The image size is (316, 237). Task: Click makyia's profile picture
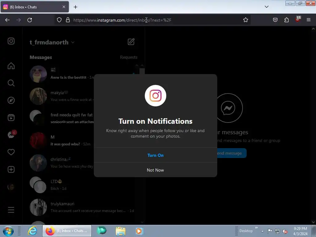38,96
